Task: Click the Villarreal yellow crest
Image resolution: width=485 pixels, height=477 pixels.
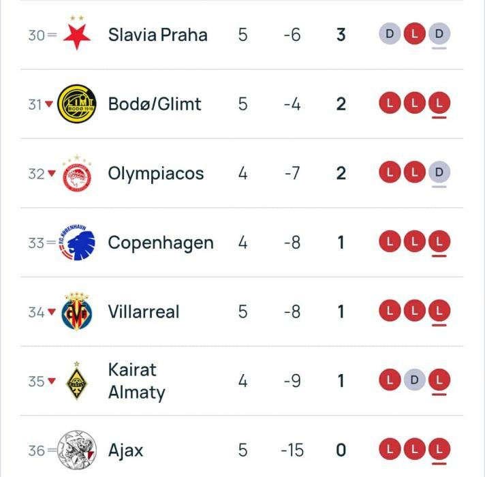Action: [77, 312]
